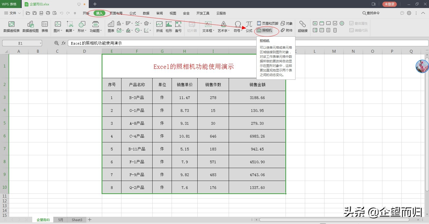Click the 表格 table icon
Image resolution: width=429 pixels, height=224 pixels.
pos(45,27)
